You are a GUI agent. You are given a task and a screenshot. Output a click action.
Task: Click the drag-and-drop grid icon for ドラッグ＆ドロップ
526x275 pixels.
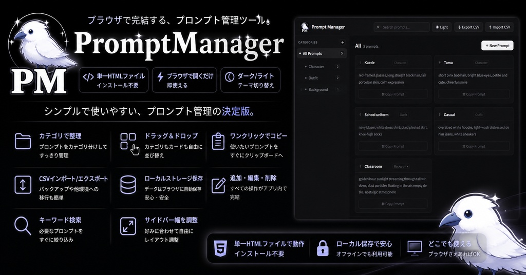pyautogui.click(x=129, y=143)
